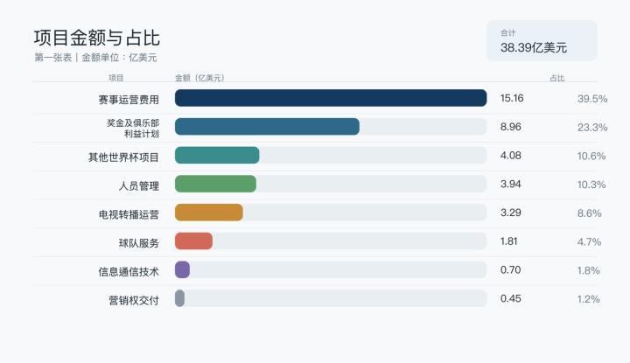The width and height of the screenshot is (630, 363).
Task: Click the 占比 column header
Action: (557, 78)
